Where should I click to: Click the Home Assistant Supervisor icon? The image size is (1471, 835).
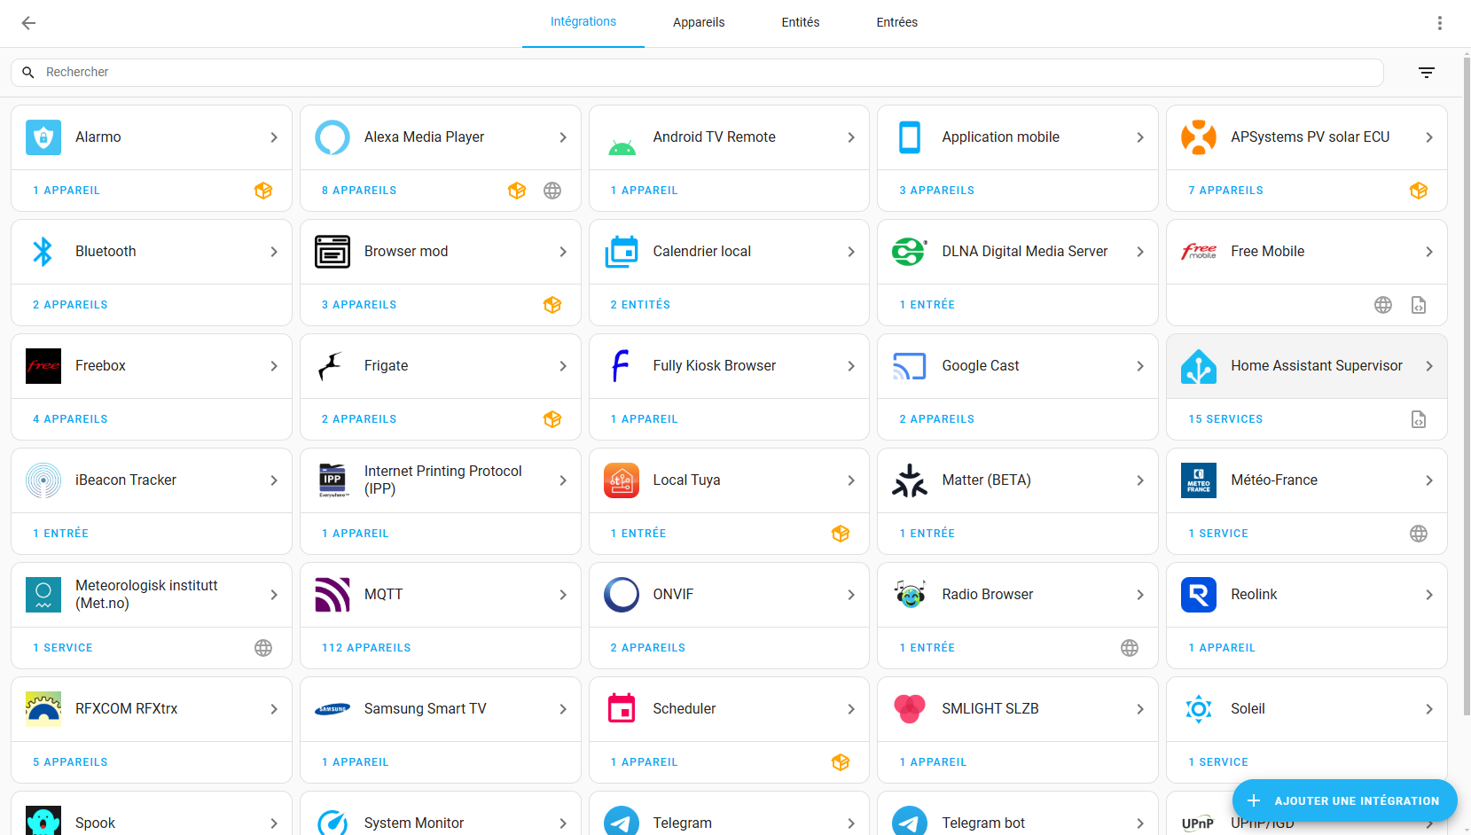[1199, 366]
